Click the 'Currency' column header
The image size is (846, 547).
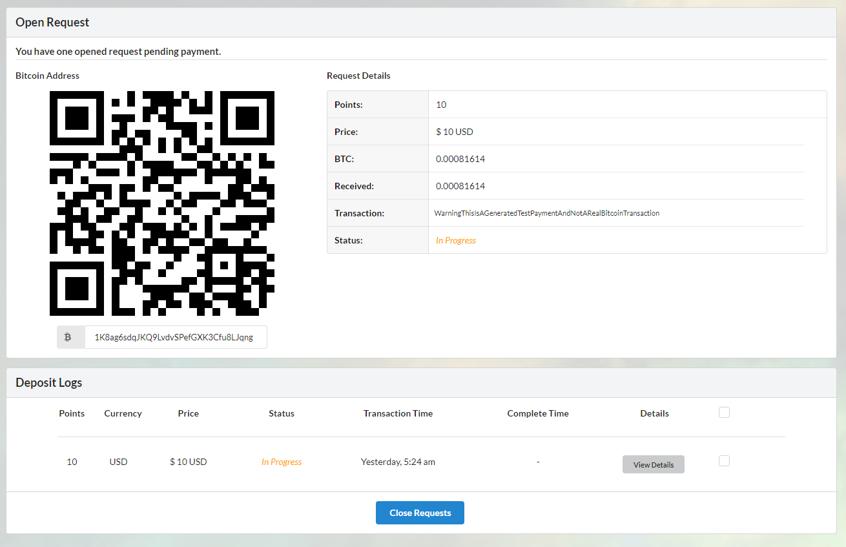click(x=123, y=413)
